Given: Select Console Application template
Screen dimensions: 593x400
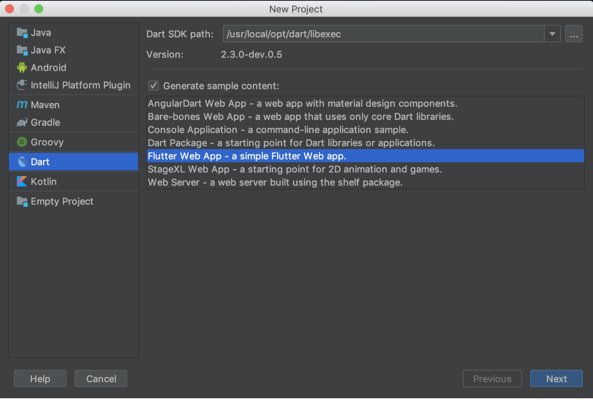Looking at the screenshot, I should pos(365,129).
